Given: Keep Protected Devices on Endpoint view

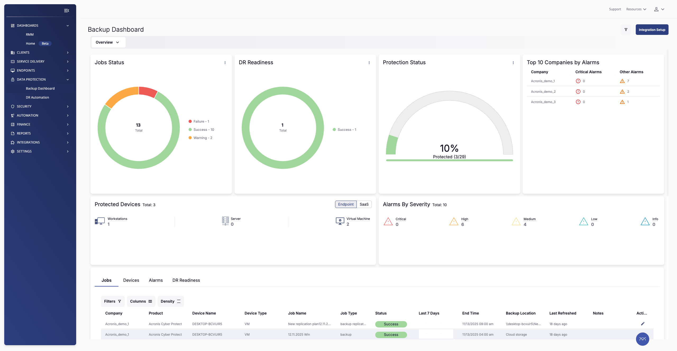Looking at the screenshot, I should 346,204.
